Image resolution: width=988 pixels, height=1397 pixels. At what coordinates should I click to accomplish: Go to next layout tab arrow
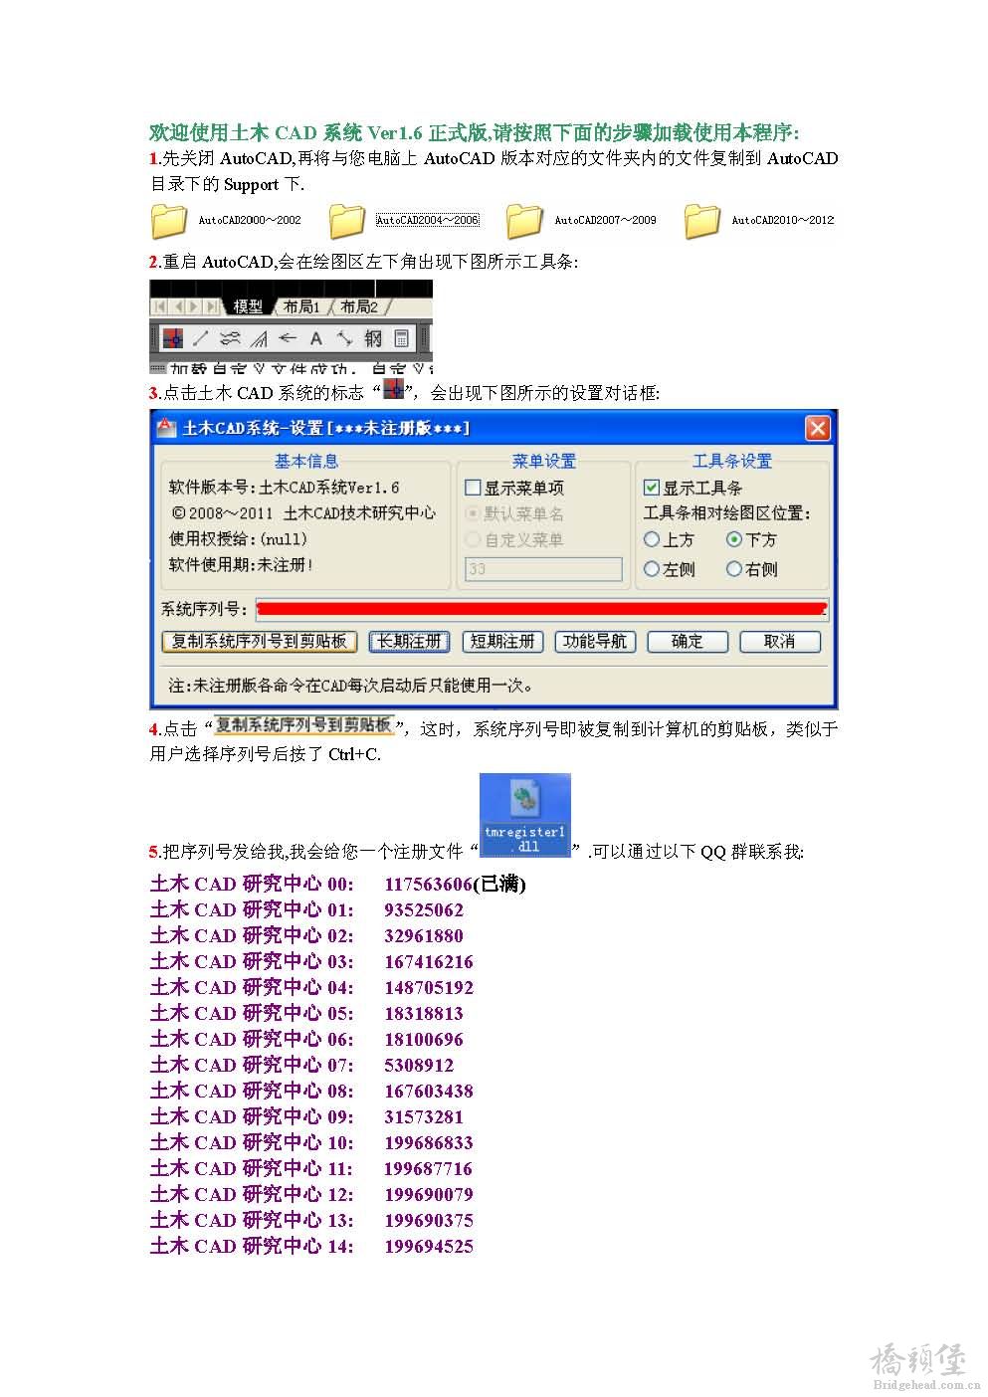195,306
